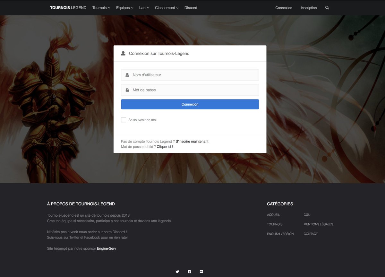The image size is (385, 277).
Task: Open the CONTACT footer link
Action: click(x=311, y=234)
